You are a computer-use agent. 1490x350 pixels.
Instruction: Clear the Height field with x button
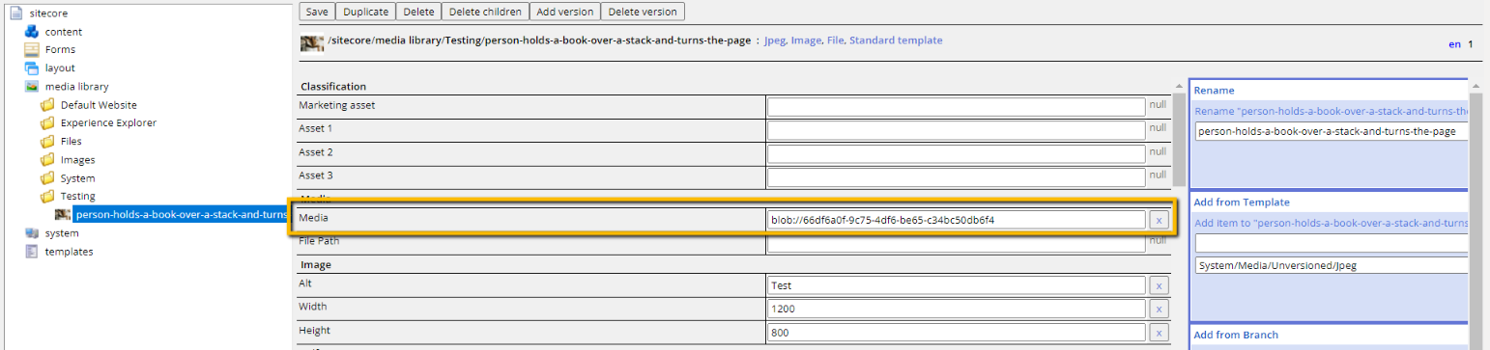[1160, 332]
